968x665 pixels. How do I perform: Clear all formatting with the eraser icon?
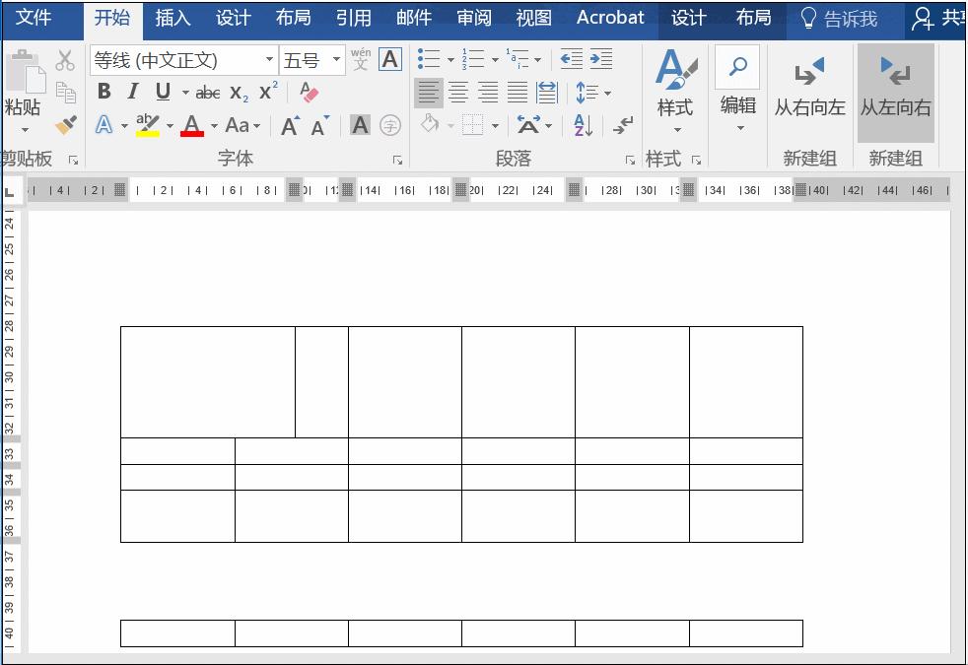308,92
